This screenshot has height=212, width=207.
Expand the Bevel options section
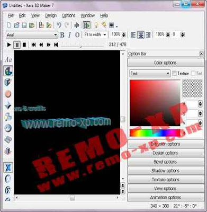point(166,162)
